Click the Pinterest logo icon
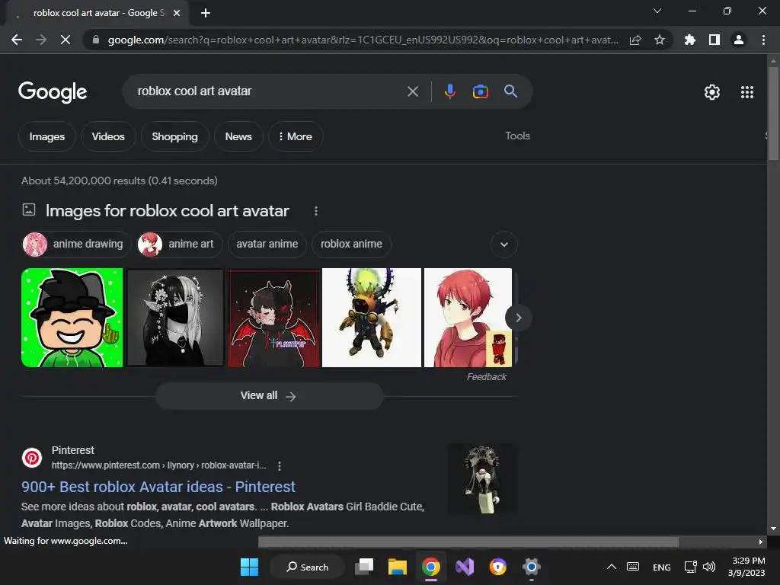The width and height of the screenshot is (780, 585). (32, 458)
